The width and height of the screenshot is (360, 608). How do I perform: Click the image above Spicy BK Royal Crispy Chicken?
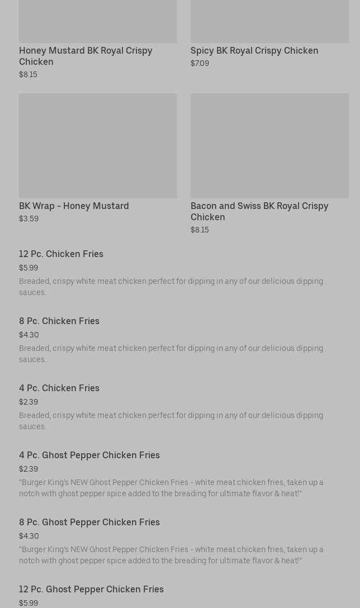pyautogui.click(x=269, y=21)
